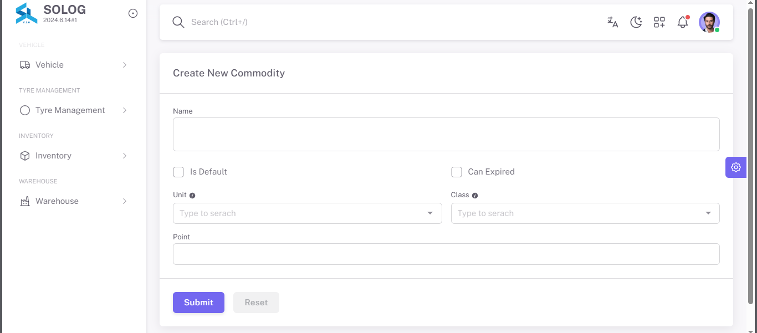Screen dimensions: 757x333
Task: Check the Can Expired checkbox
Action: click(457, 172)
